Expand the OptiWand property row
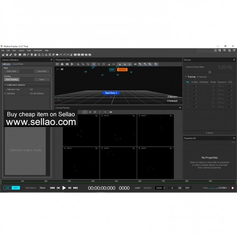This screenshot has height=237, width=237. 5,93
